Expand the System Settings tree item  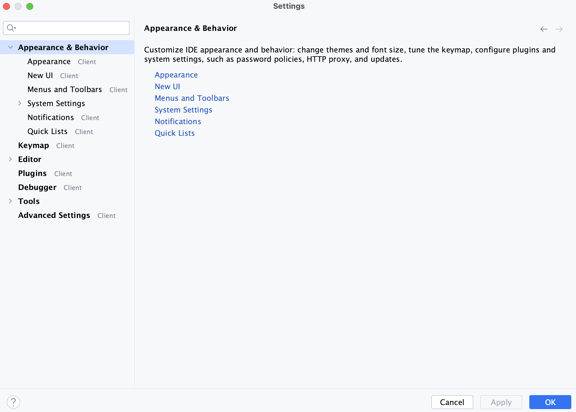19,103
